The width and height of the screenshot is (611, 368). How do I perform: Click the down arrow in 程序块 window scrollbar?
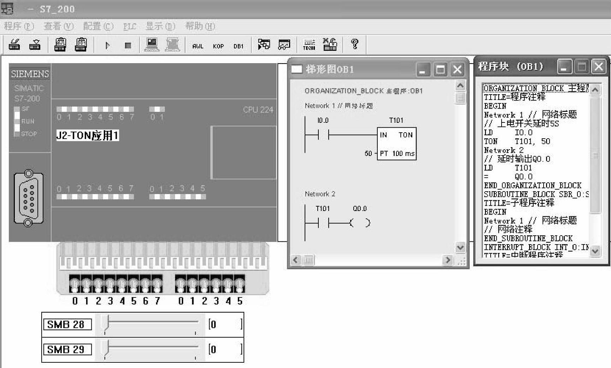pyautogui.click(x=595, y=251)
